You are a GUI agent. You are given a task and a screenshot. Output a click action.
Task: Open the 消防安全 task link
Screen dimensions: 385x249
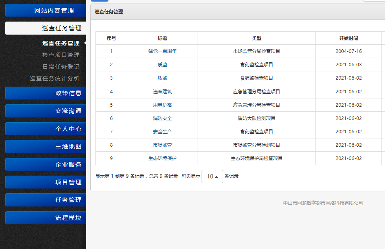162,118
